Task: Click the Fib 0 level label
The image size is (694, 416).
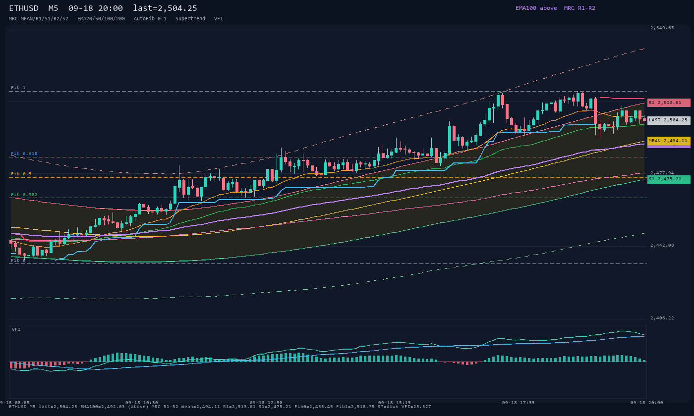Action: [18, 260]
